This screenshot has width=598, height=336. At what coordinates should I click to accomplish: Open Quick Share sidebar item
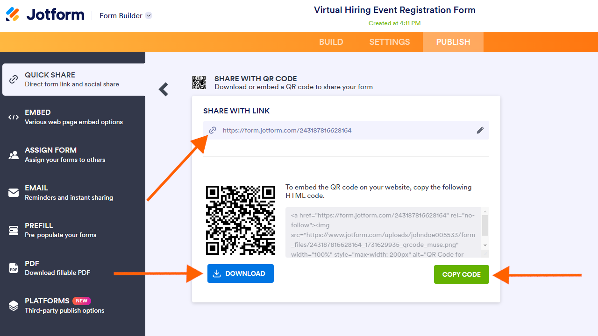74,79
